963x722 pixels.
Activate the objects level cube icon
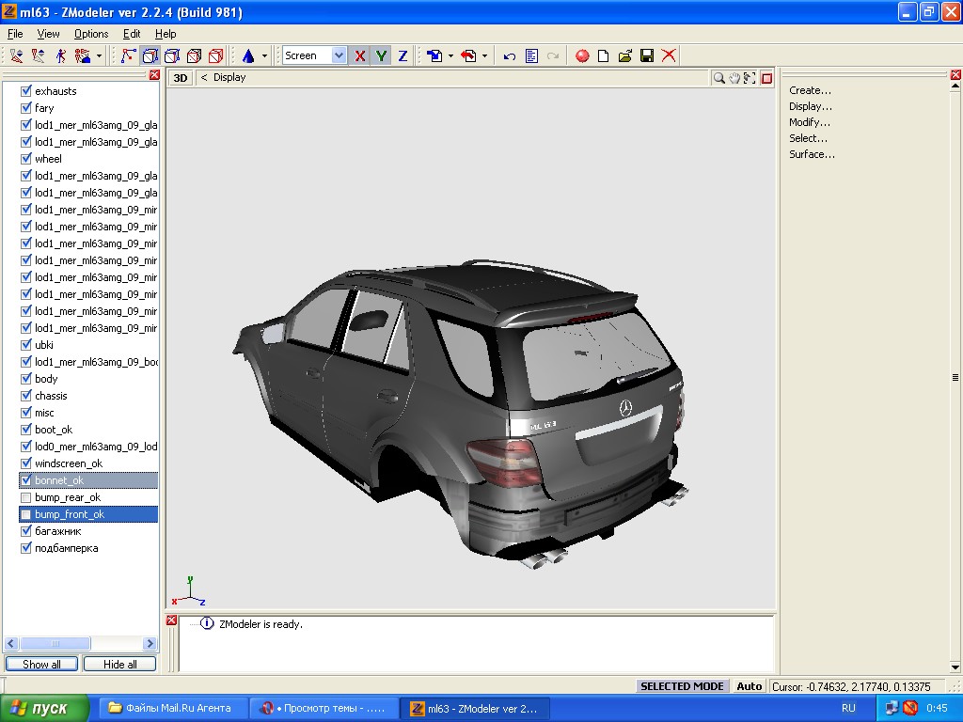pyautogui.click(x=194, y=55)
